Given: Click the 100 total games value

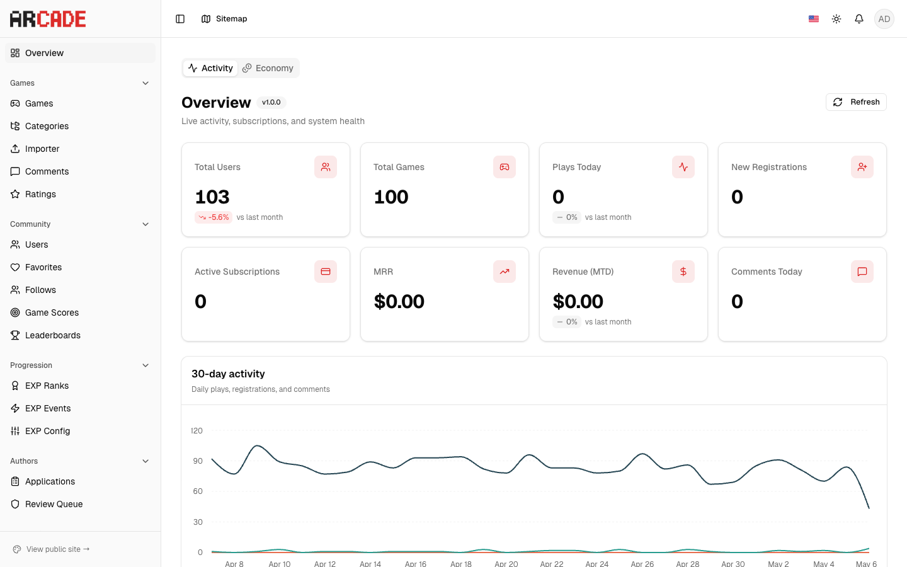Looking at the screenshot, I should coord(391,197).
